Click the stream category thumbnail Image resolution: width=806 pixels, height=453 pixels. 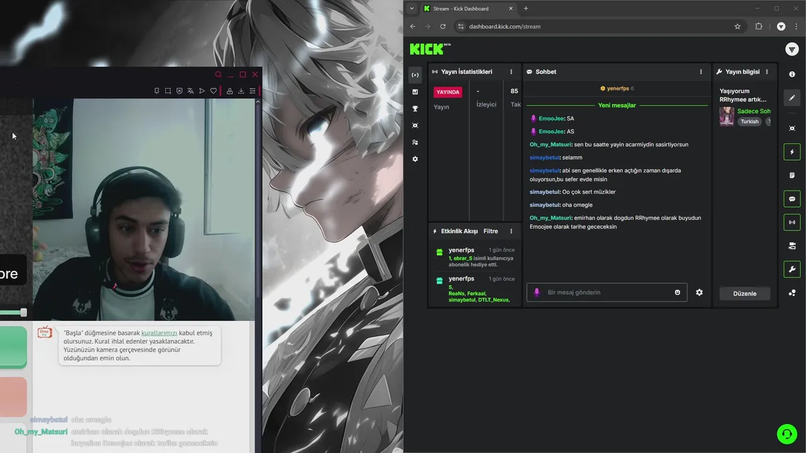(x=727, y=116)
